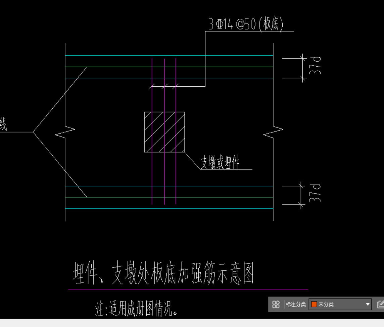Open the 未分类 annotation category dropdown

(340, 304)
